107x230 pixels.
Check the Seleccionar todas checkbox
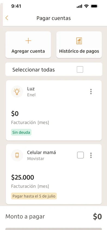click(80, 69)
